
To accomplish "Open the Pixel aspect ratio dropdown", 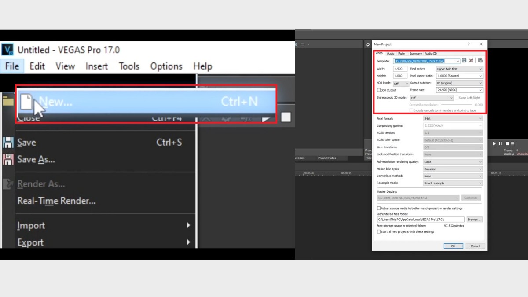I will [x=459, y=76].
